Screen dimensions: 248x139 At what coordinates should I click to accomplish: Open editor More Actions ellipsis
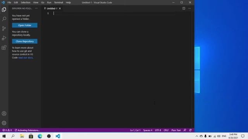pos(189,8)
